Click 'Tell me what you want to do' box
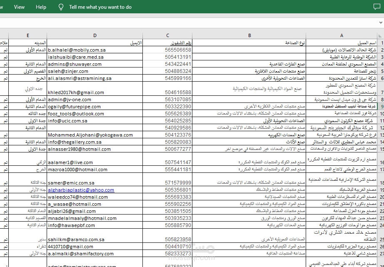Image resolution: width=384 pixels, height=267 pixels. tap(100, 7)
